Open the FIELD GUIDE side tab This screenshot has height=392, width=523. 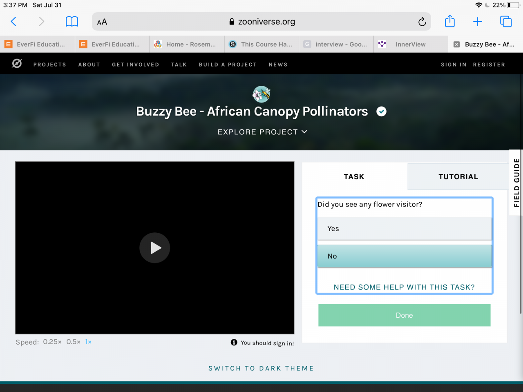516,183
